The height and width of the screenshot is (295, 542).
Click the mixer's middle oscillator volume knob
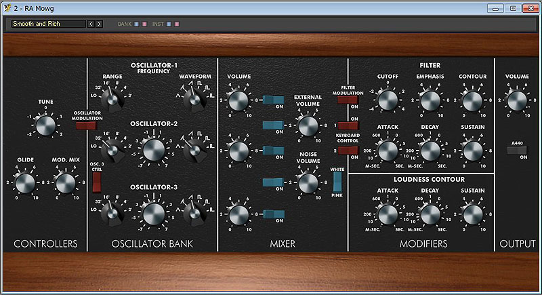click(x=238, y=151)
